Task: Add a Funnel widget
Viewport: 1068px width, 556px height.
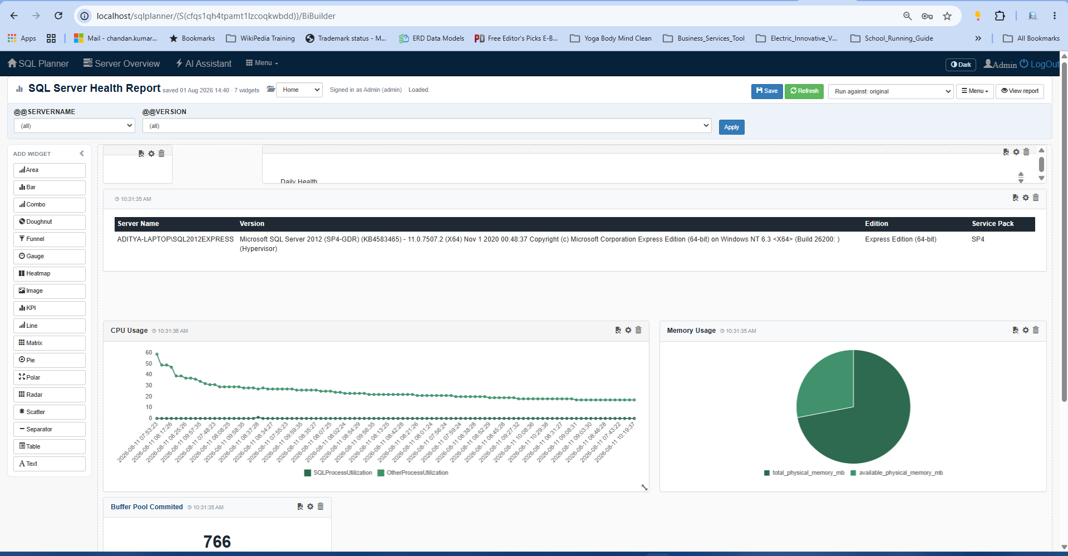Action: pos(50,239)
